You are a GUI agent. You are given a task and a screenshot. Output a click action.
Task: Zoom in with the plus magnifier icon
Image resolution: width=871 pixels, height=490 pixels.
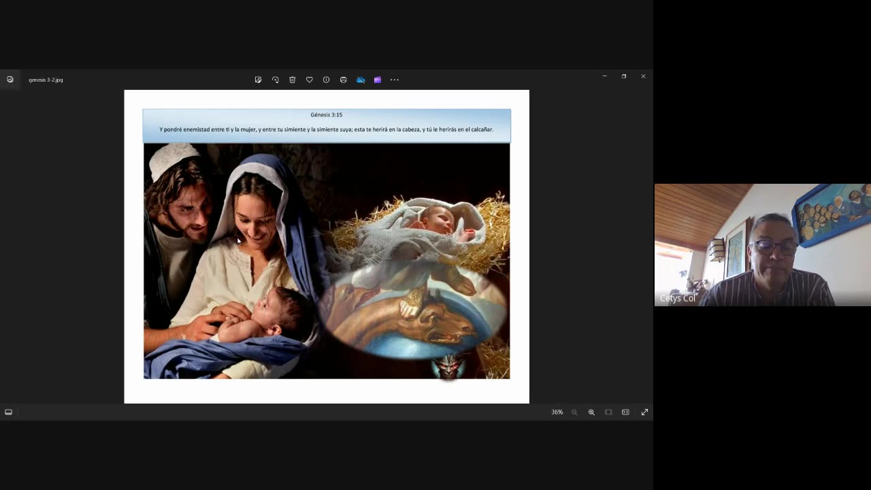click(x=591, y=412)
